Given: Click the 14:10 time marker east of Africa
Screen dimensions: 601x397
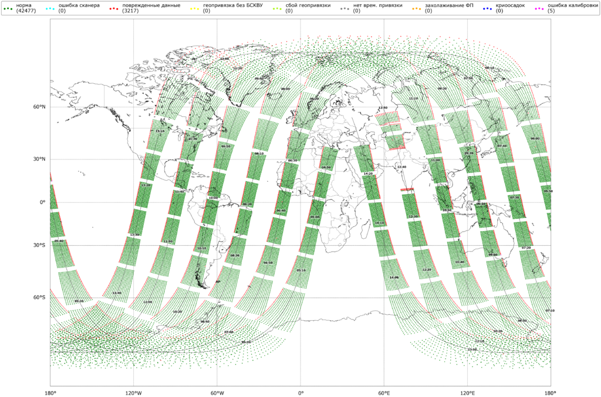Looking at the screenshot, I should pos(379,223).
